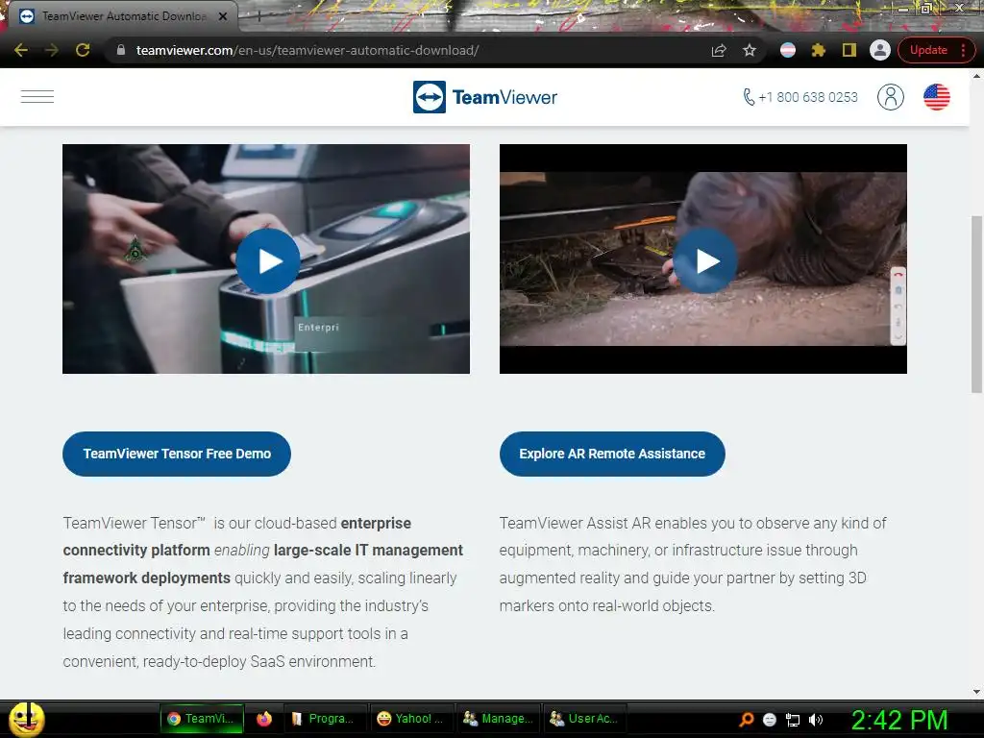984x738 pixels.
Task: Click the address bar URL
Action: [307, 50]
